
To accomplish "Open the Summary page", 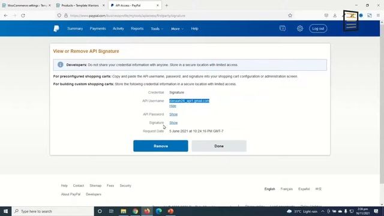I will [x=75, y=29].
